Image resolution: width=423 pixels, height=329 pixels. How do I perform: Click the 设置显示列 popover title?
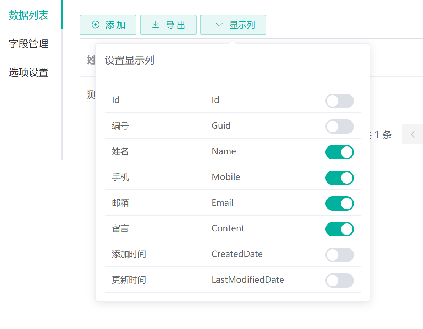pos(129,60)
